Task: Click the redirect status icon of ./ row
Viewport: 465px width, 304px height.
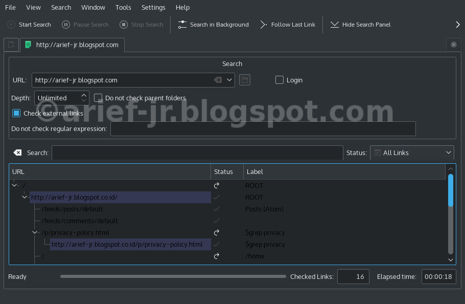Action: pos(217,186)
